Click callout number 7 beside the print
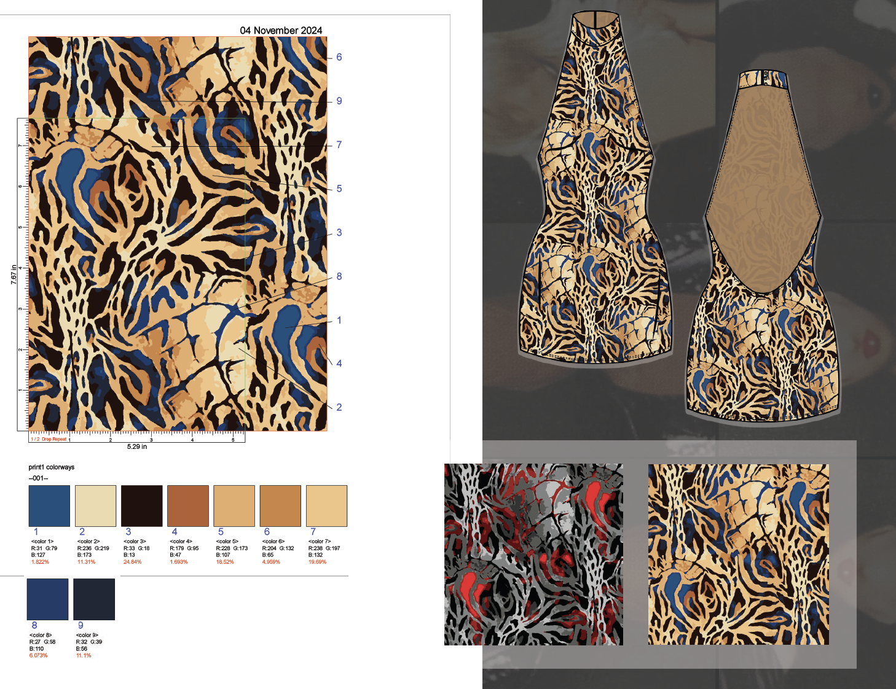This screenshot has width=896, height=689. click(x=339, y=145)
